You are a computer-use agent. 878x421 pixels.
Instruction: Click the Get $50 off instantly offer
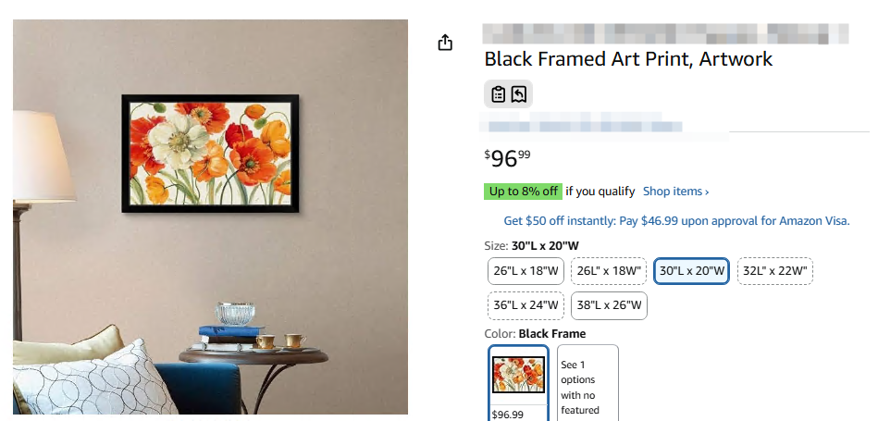(x=676, y=220)
